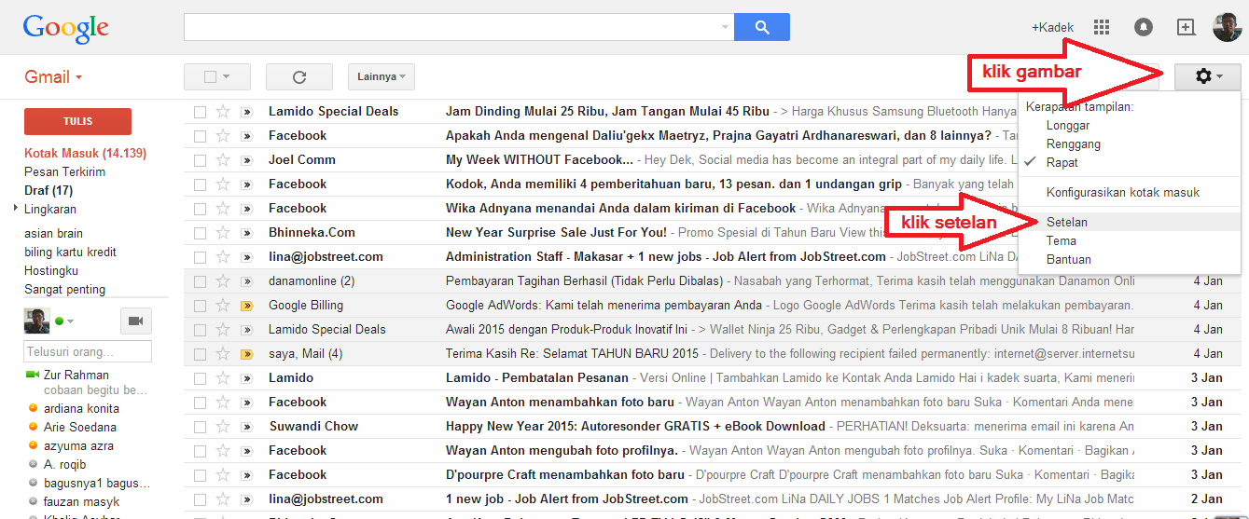Open the Hostingku label
The height and width of the screenshot is (519, 1249).
51,271
